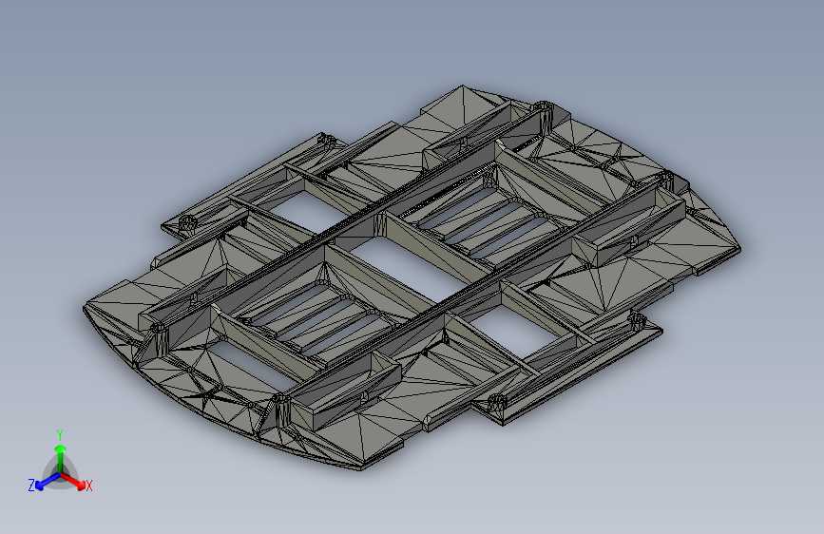Click the green Y axis arrow on triad
Image resolution: width=824 pixels, height=534 pixels.
61,457
